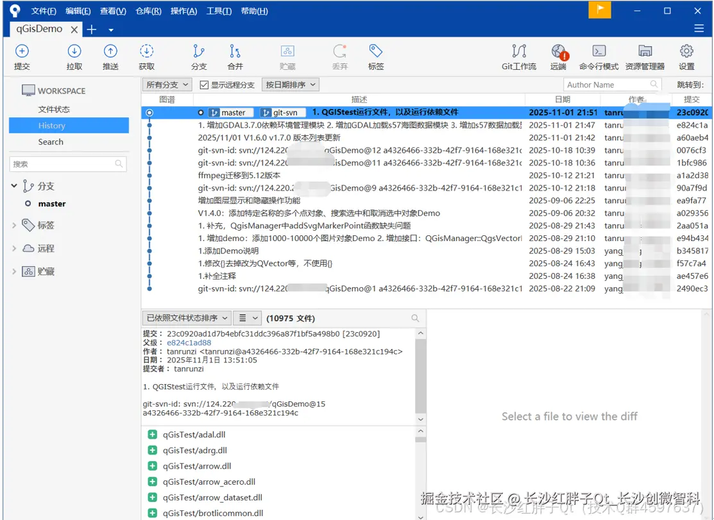Viewport: 714px width, 520px height.
Task: Open command line mode (命令行模式)
Action: click(x=599, y=57)
